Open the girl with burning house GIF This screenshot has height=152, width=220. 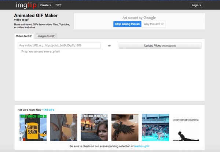coord(94,127)
